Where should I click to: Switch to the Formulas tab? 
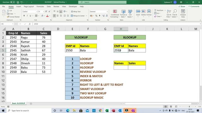(x=40, y=6)
